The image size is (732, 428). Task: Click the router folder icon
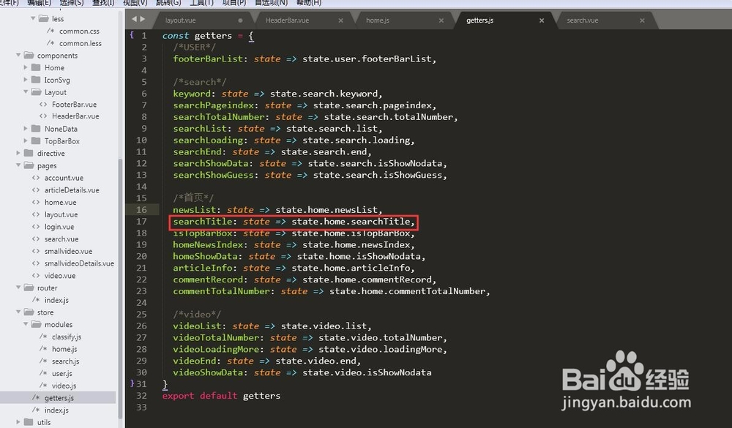[x=29, y=288]
